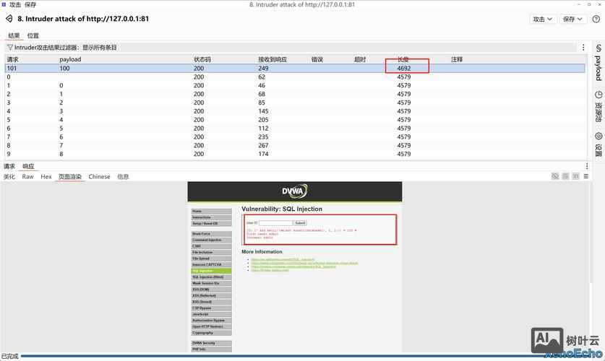
Task: Click the hide-nonprintable-characters icon in response toolbar
Action: click(555, 176)
